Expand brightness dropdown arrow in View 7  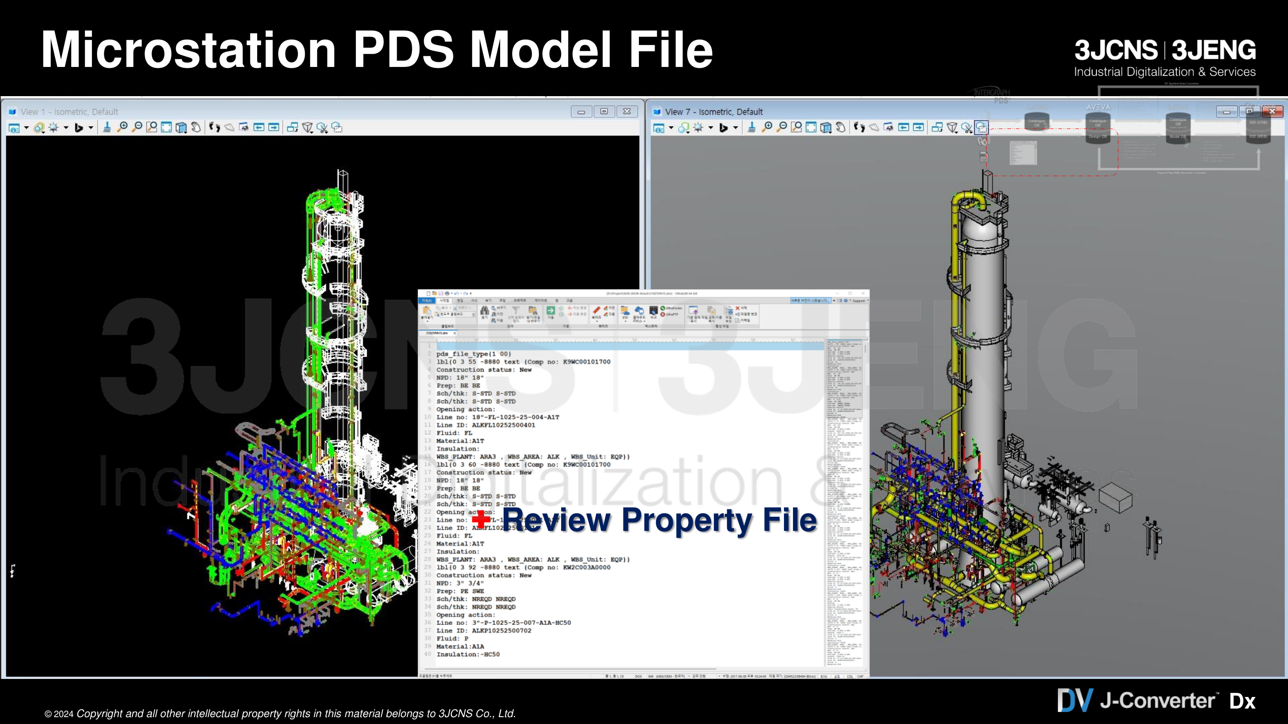click(711, 128)
